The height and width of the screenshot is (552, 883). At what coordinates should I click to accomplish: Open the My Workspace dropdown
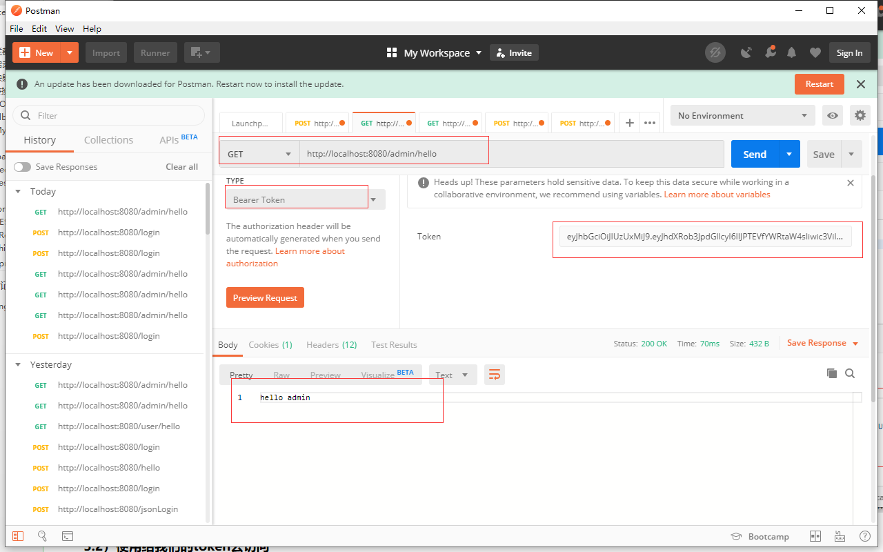(x=434, y=52)
